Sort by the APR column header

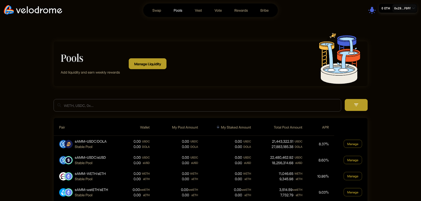[x=325, y=127]
